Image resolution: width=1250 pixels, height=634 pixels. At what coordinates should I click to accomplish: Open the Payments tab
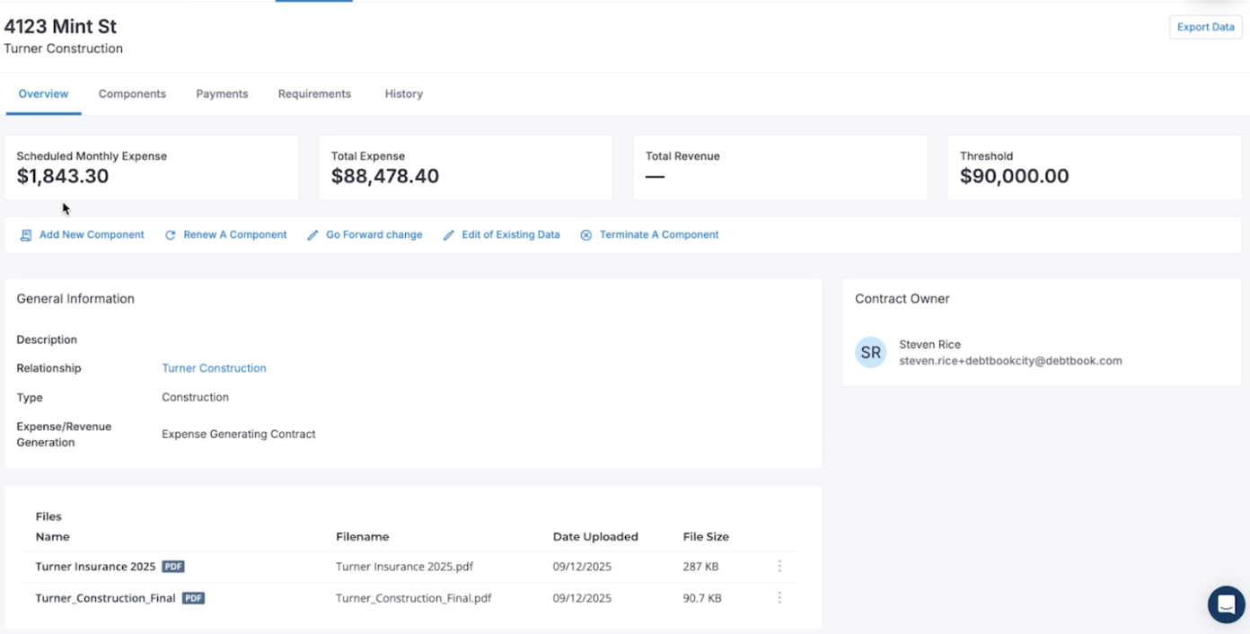tap(222, 93)
